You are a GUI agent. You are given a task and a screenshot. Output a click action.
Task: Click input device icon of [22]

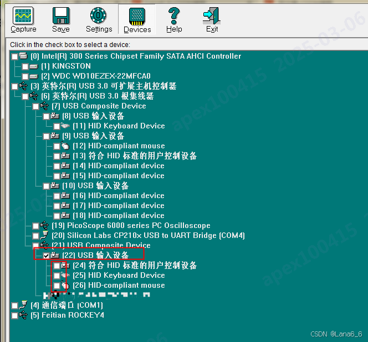click(x=55, y=255)
